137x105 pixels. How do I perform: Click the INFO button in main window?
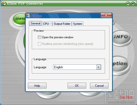tap(121, 37)
